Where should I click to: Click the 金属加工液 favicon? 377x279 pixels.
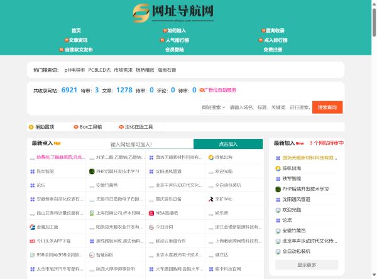[x=32, y=227]
